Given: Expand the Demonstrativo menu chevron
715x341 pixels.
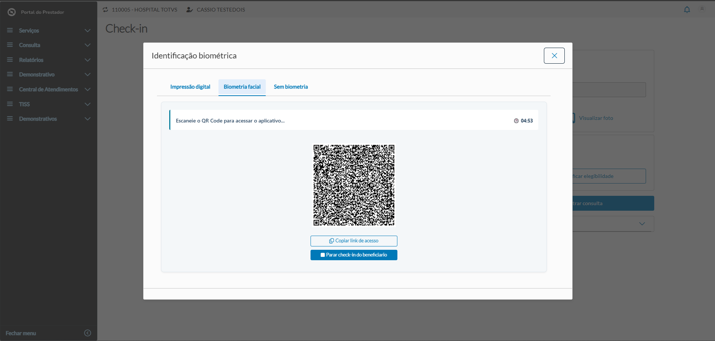Looking at the screenshot, I should [88, 74].
